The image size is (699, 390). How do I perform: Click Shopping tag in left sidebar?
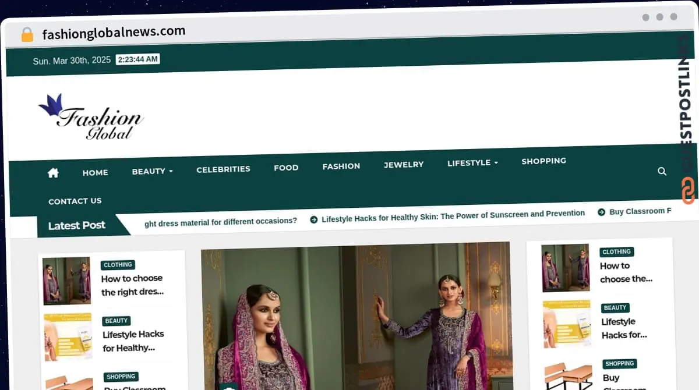121,377
